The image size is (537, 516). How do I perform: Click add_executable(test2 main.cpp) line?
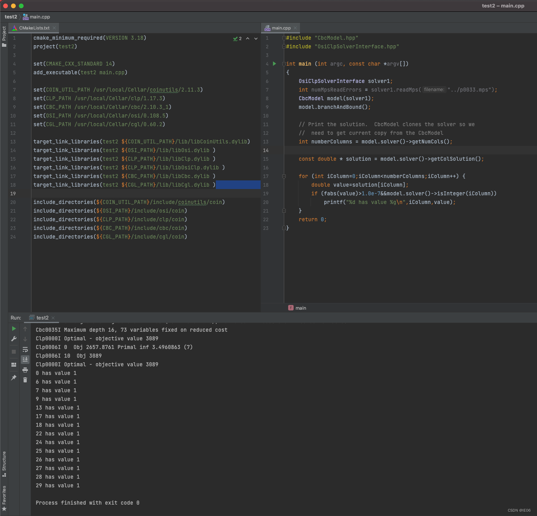tap(80, 73)
